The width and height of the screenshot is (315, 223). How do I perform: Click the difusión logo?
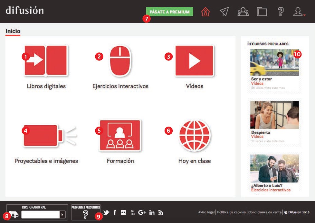(25, 10)
